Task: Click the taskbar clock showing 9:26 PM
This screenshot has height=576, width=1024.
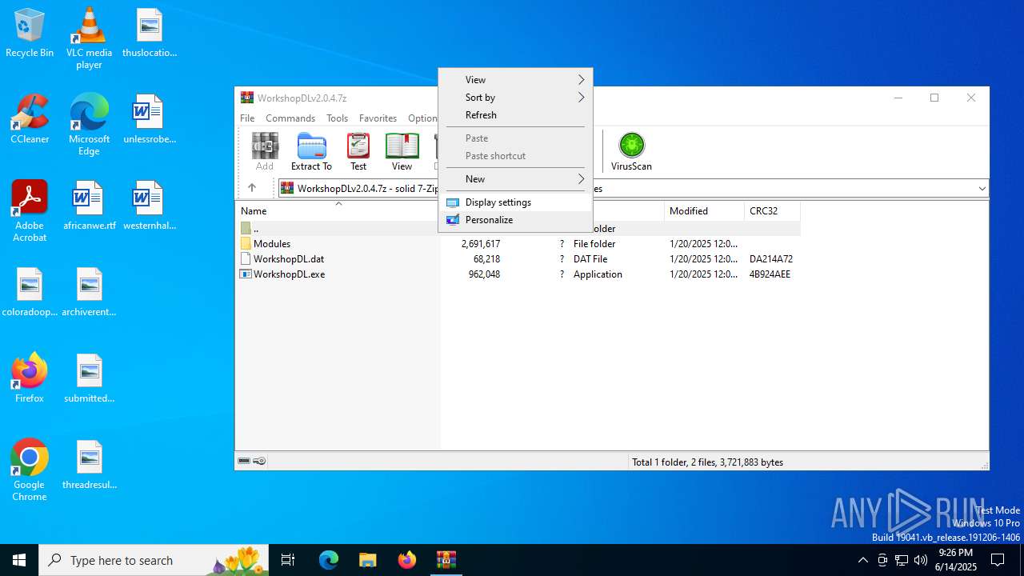Action: (956, 560)
